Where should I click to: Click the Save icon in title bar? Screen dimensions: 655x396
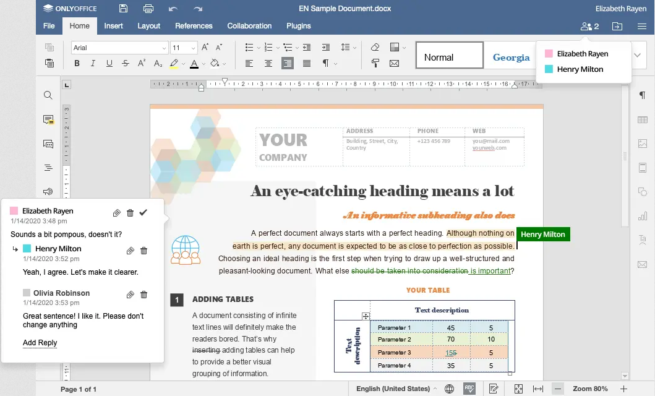124,9
